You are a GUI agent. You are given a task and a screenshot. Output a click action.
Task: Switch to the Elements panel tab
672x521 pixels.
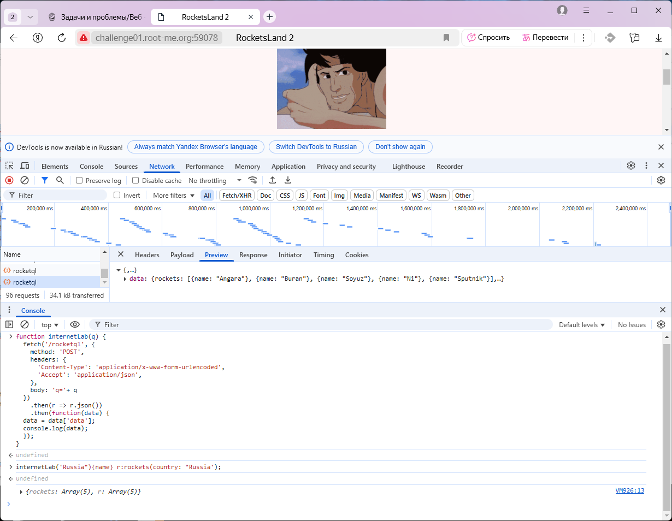(x=55, y=166)
